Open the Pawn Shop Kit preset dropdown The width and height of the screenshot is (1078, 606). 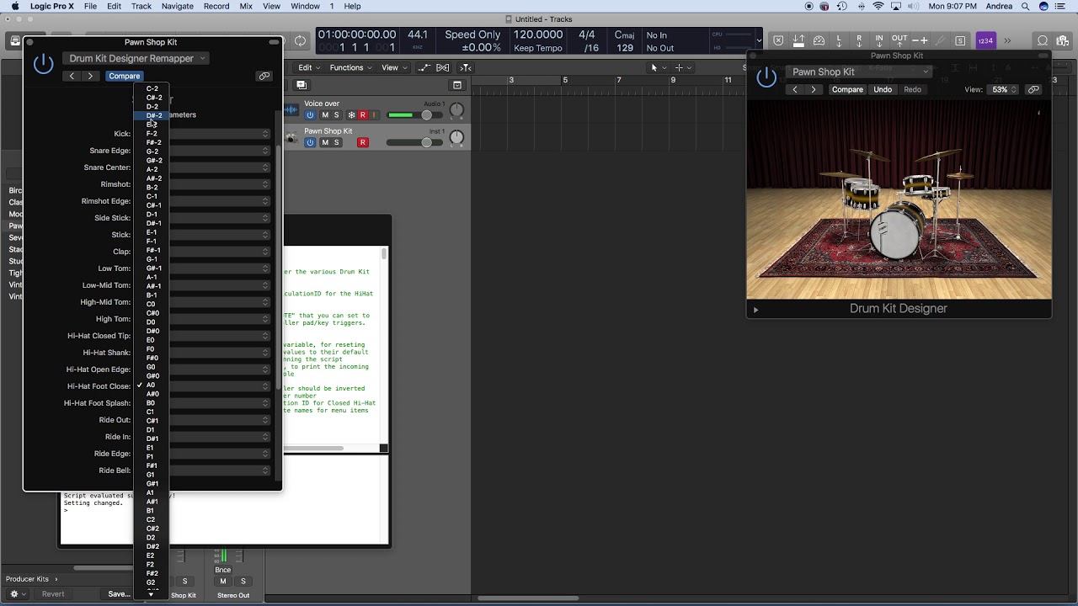(859, 72)
